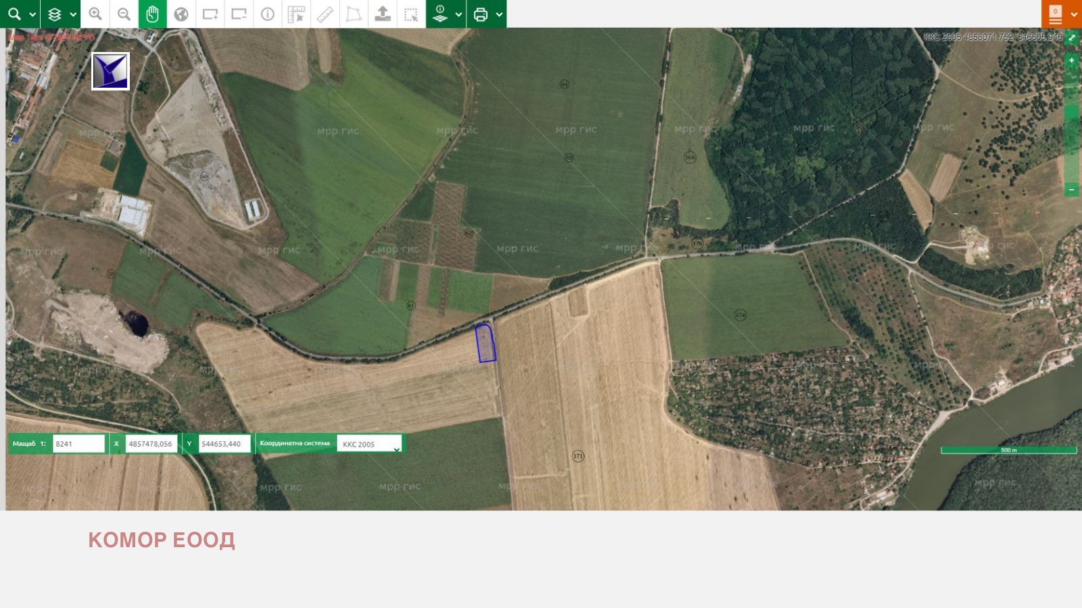Image resolution: width=1082 pixels, height=608 pixels.
Task: Click the map scale input field
Action: point(78,444)
